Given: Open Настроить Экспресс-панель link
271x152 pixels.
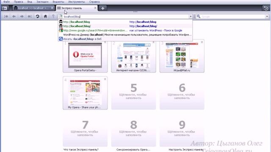Looking at the screenshot, I should pyautogui.click(x=186, y=150).
